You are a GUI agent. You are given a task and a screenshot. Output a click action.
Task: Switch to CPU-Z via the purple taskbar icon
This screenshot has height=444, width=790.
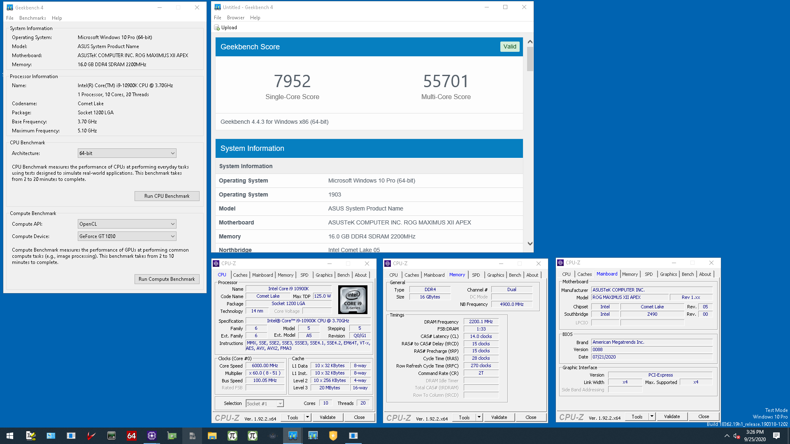[151, 435]
